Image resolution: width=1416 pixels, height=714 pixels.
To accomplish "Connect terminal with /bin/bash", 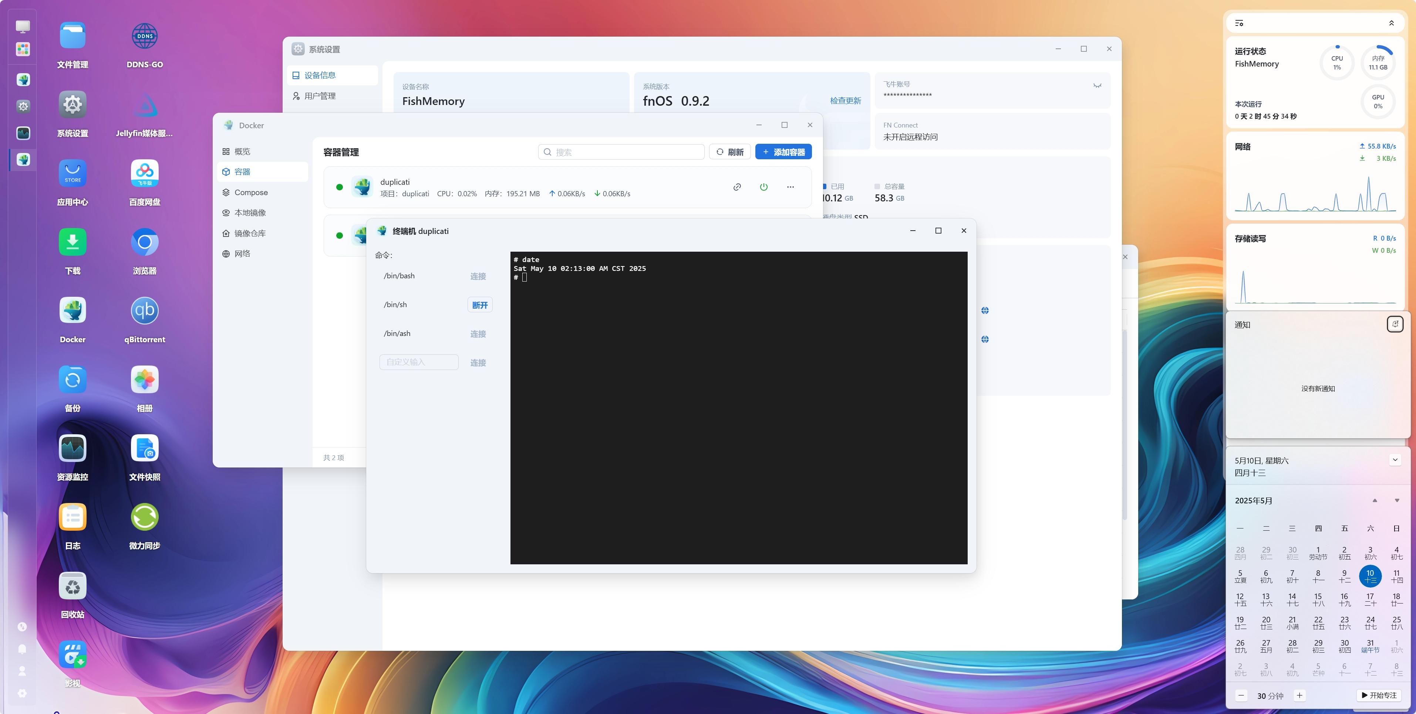I will 478,276.
